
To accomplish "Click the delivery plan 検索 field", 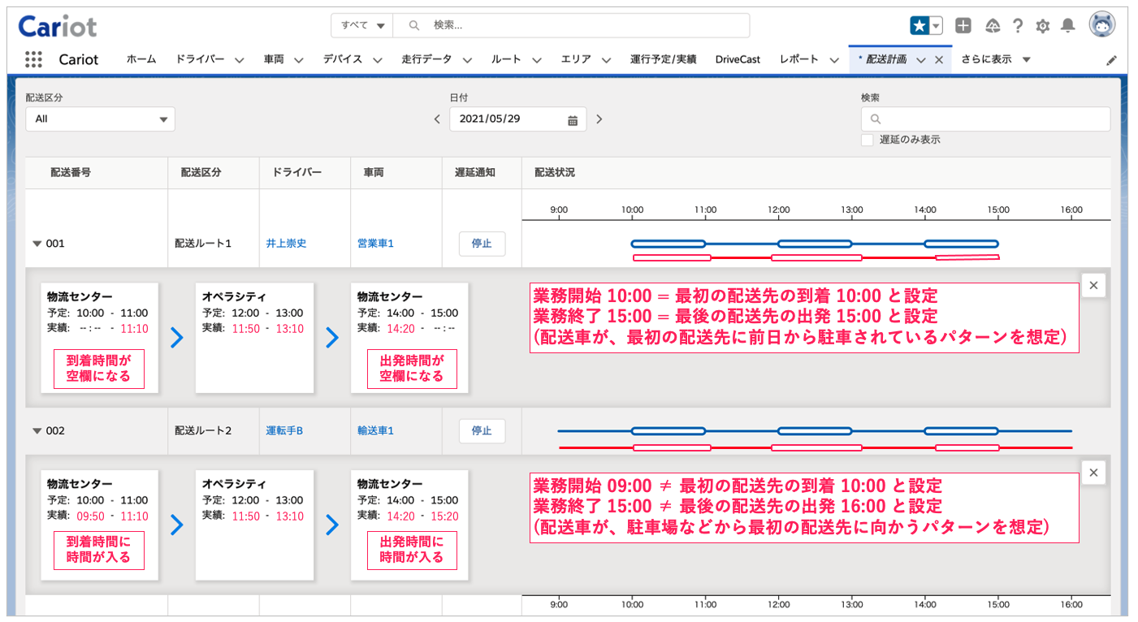I will pyautogui.click(x=985, y=119).
